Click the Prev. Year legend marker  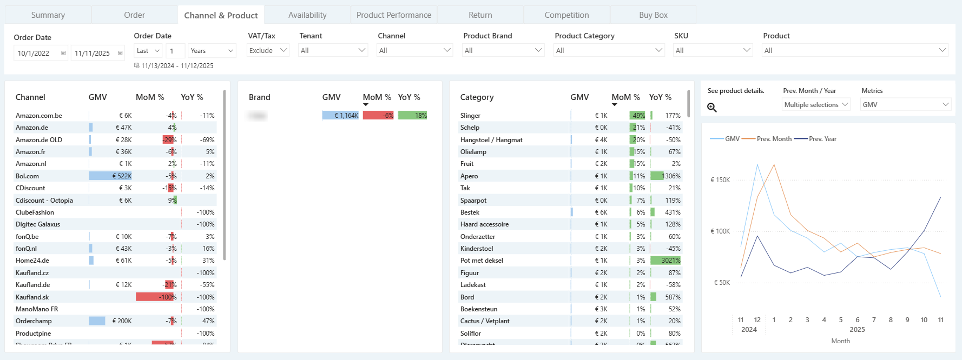(x=801, y=139)
